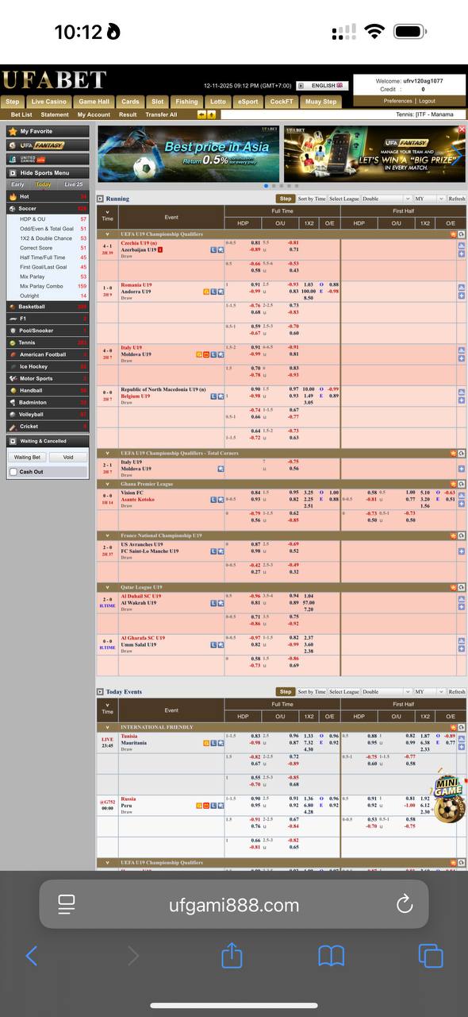
Task: Open the MY odds-type dropdown in Running
Action: pos(429,199)
